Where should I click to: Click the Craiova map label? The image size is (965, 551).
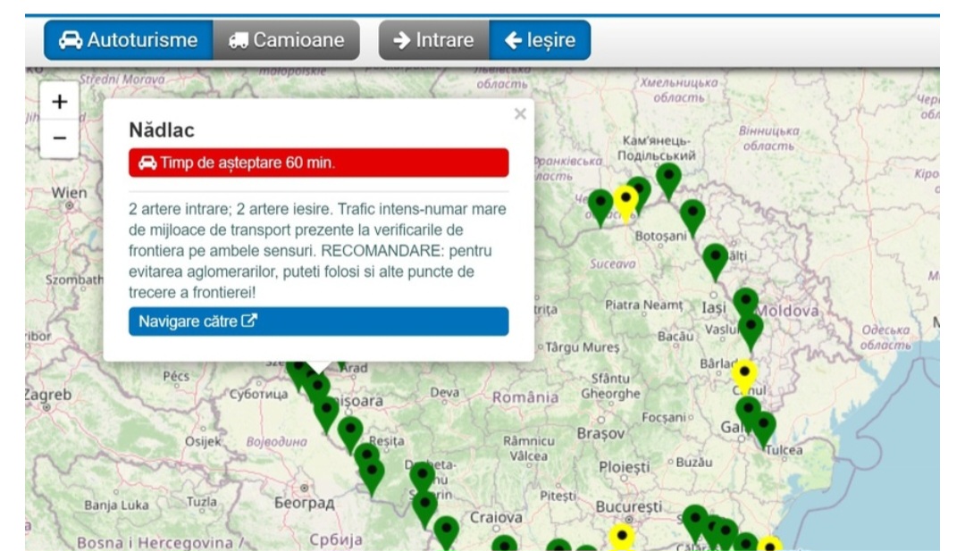[496, 517]
